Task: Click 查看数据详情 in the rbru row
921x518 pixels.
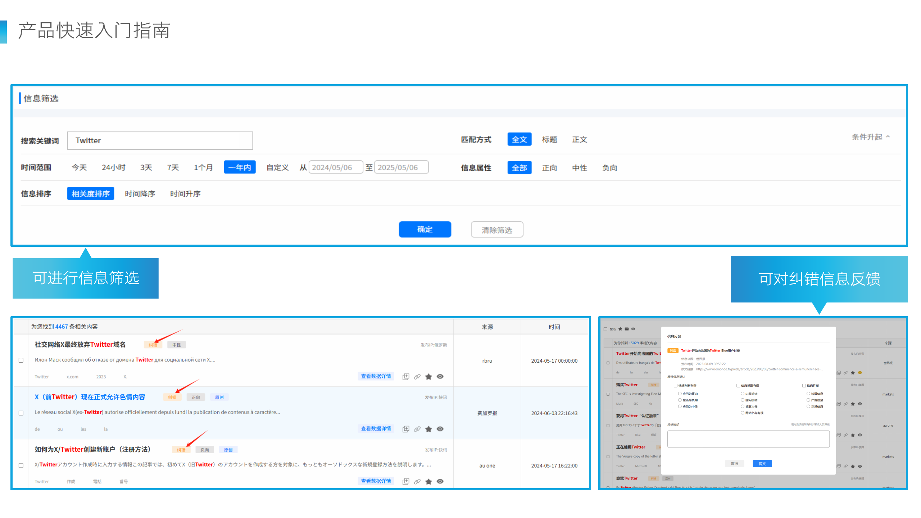Action: [x=376, y=376]
